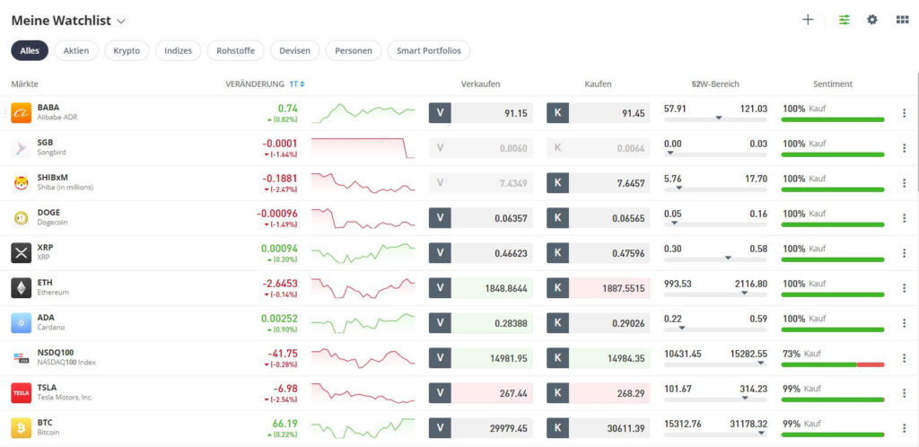Open more options for ADA row
The width and height of the screenshot is (919, 447).
[x=904, y=323]
